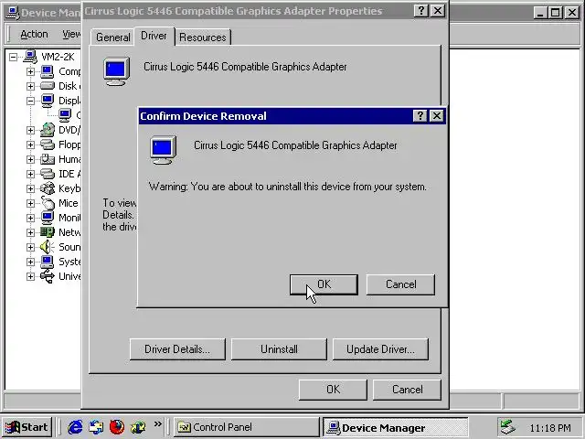This screenshot has height=439, width=585.
Task: Expand the Network adapters category
Action: tap(30, 232)
